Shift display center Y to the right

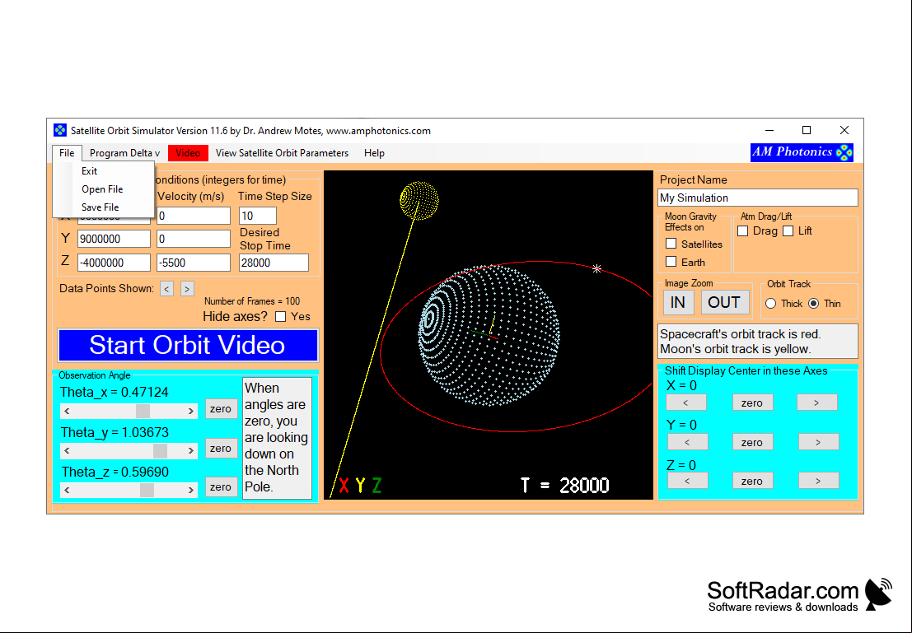pyautogui.click(x=818, y=442)
